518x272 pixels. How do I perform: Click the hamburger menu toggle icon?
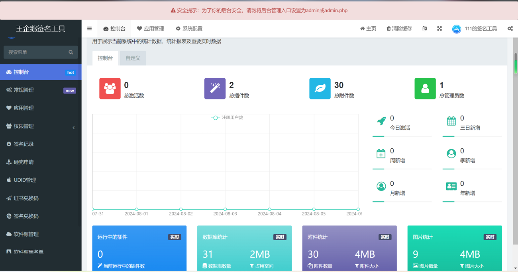[x=89, y=29]
